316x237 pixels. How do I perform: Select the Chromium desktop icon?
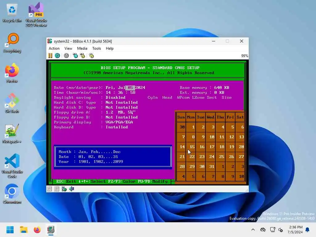point(12,194)
